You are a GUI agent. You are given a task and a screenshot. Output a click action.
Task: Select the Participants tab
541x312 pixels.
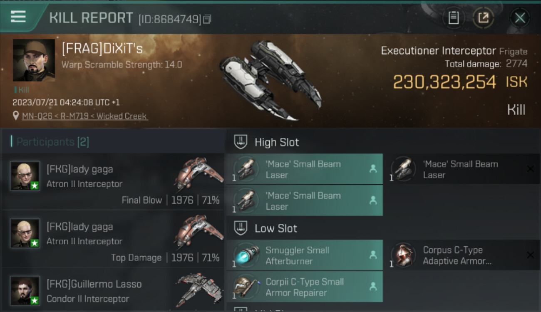[x=52, y=142]
